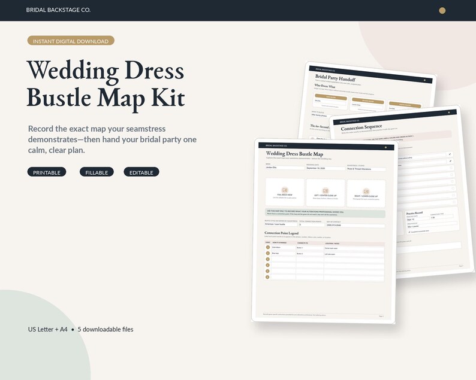Click the Day-of Contact phone field
Image resolution: width=476 pixels, height=380 pixels.
356,226
